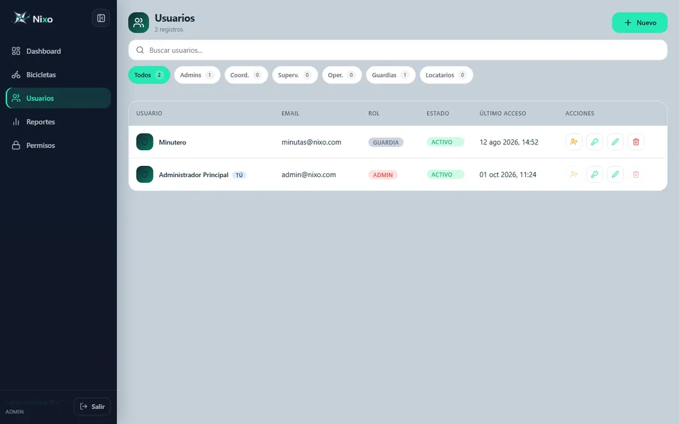
Task: Click the search magnifier icon
Action: pos(140,50)
